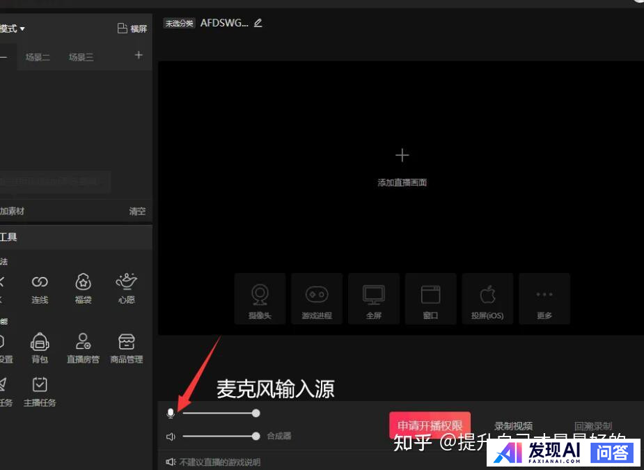Viewport: 644px width, 470px height.
Task: Click the 申请开播权限 button
Action: click(430, 425)
